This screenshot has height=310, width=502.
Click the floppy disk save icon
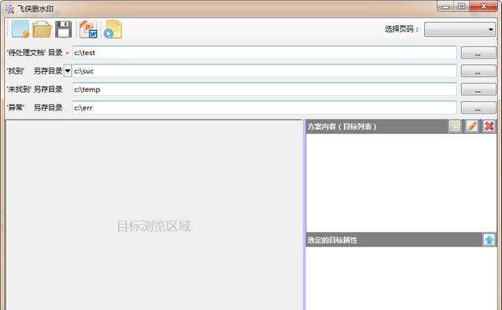64,29
